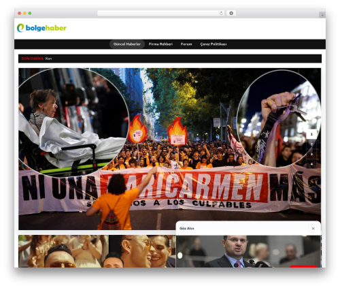The image size is (340, 288).
Task: Click the bolgehaber logo
Action: [x=41, y=28]
